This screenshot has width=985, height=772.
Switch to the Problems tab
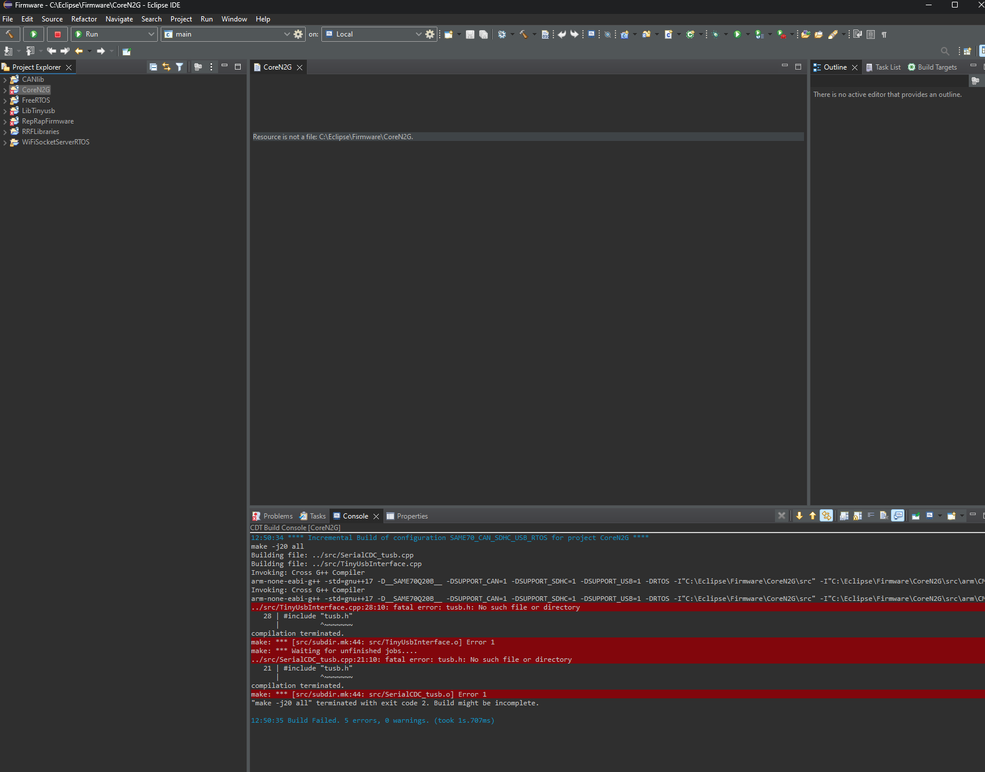point(273,516)
